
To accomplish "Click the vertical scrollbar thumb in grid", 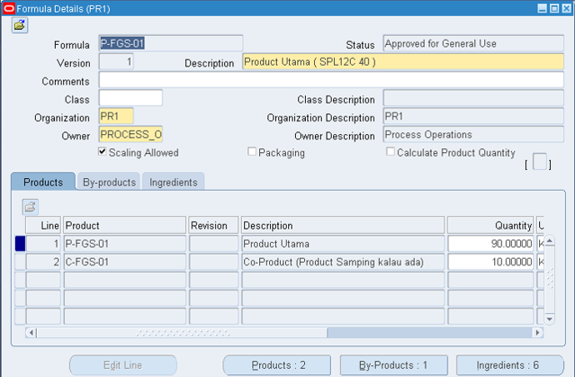I will point(549,280).
